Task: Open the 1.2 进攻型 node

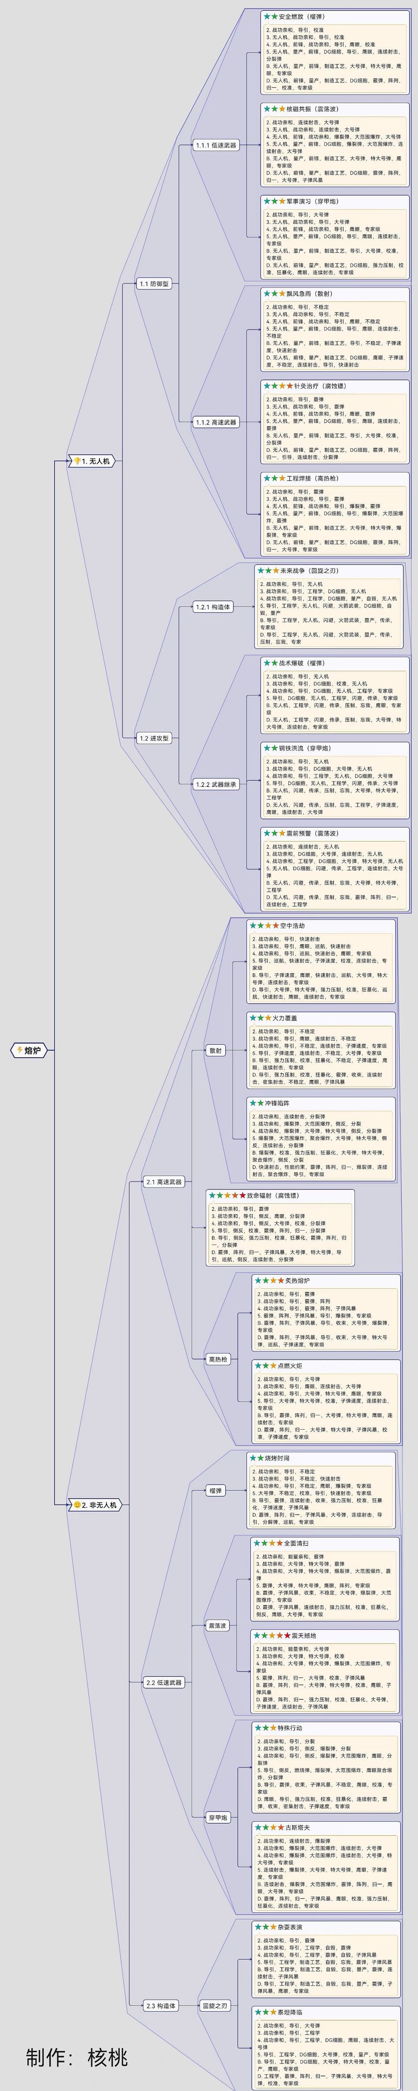Action: (153, 738)
